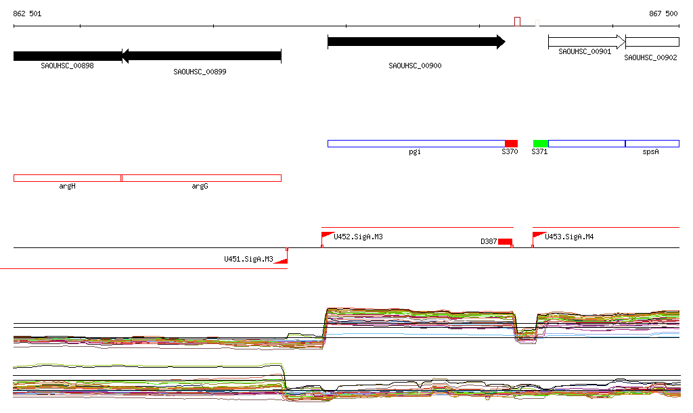Click the SAOUHSC_00898 label
Viewport: 693px width, 413px height.
pos(67,66)
